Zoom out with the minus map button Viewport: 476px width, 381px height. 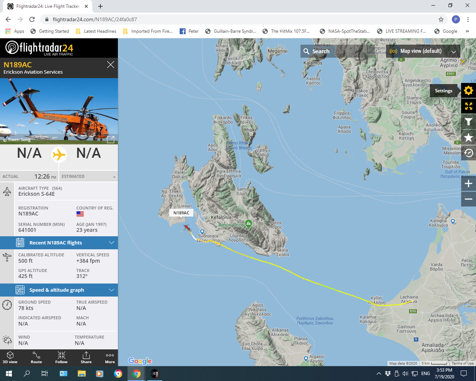[x=469, y=199]
